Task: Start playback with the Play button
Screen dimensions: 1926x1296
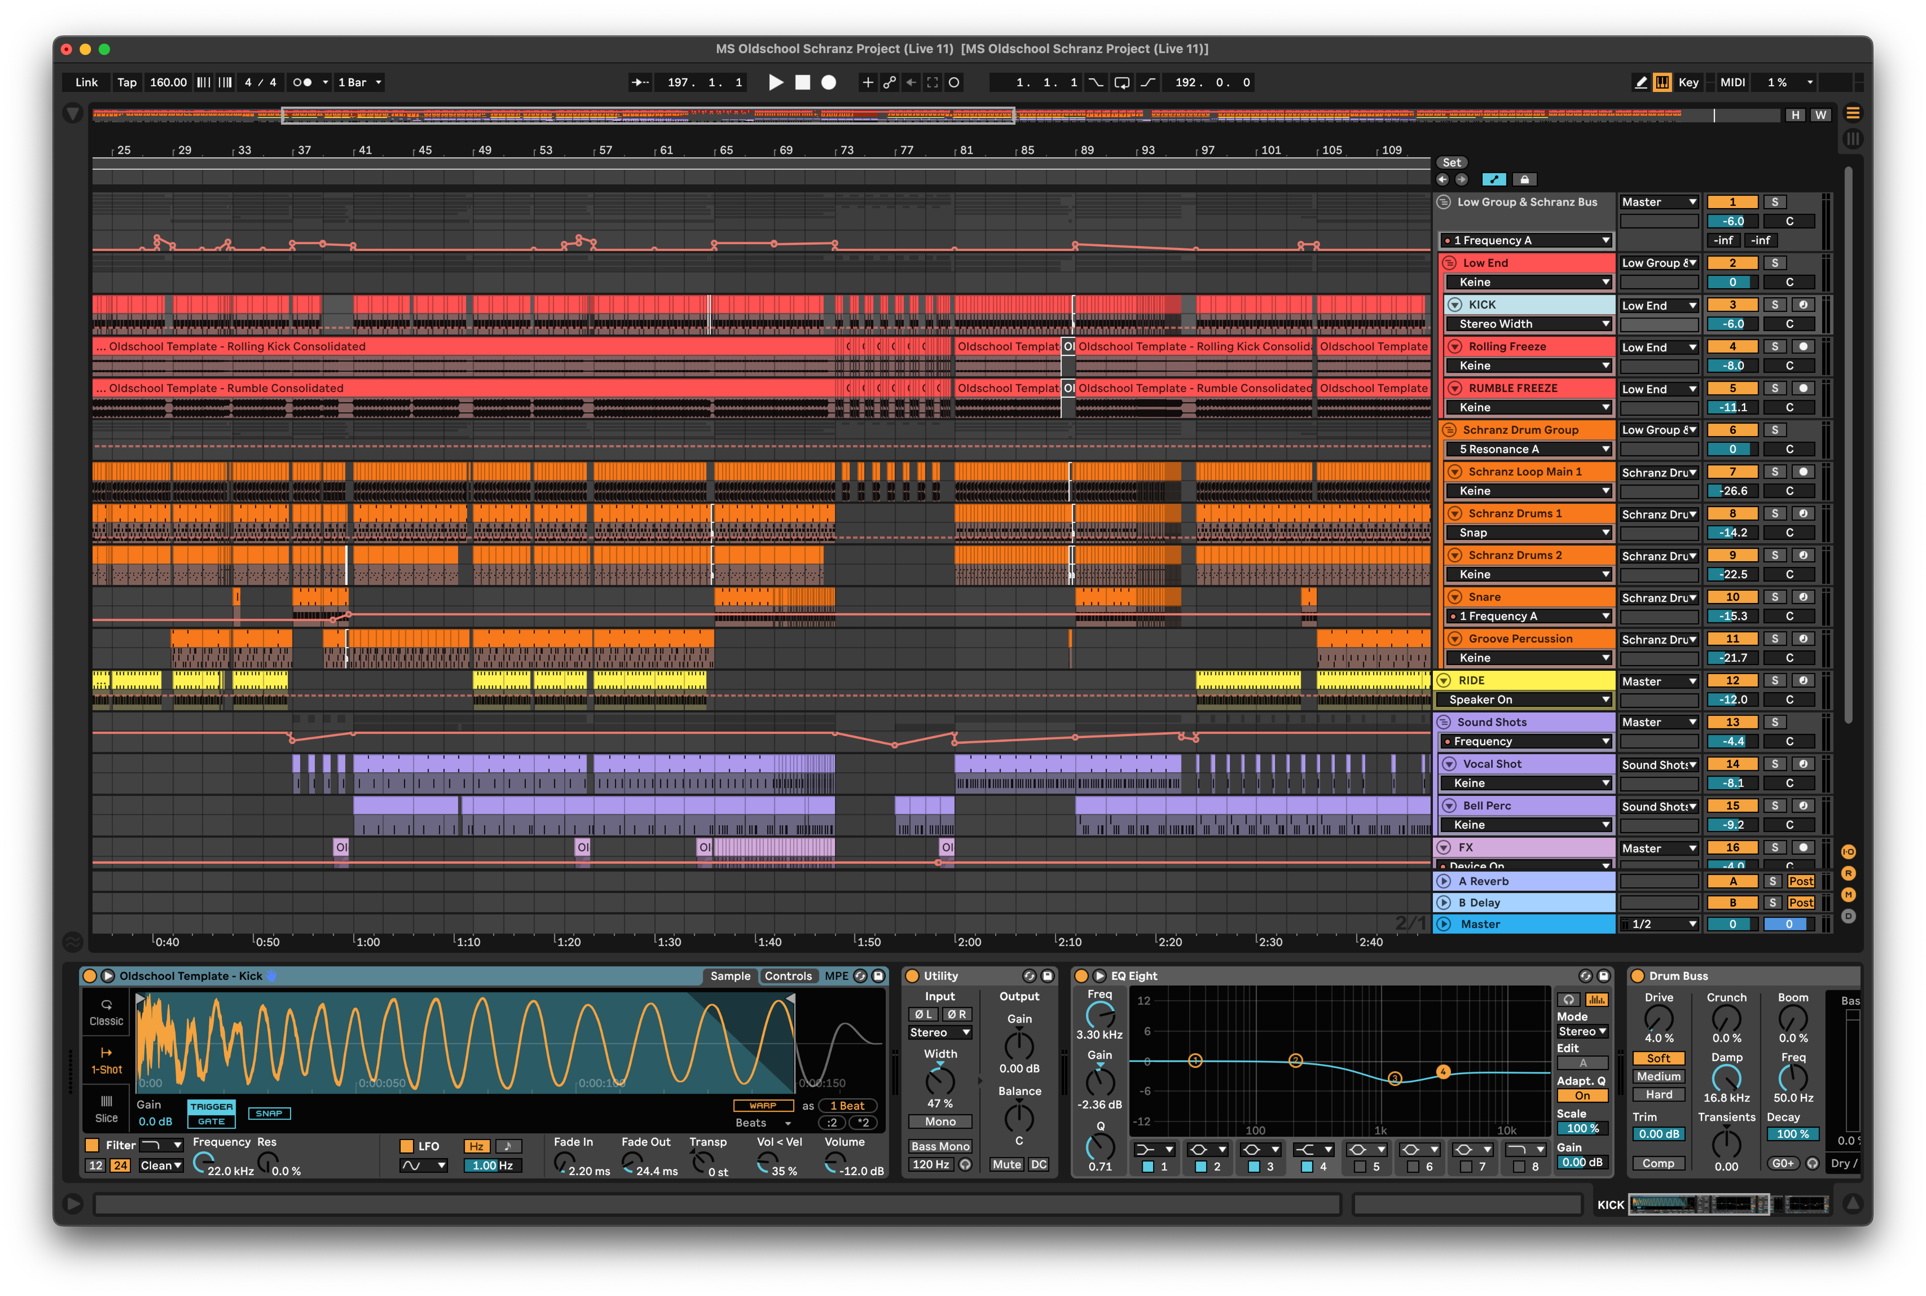Action: [x=775, y=82]
